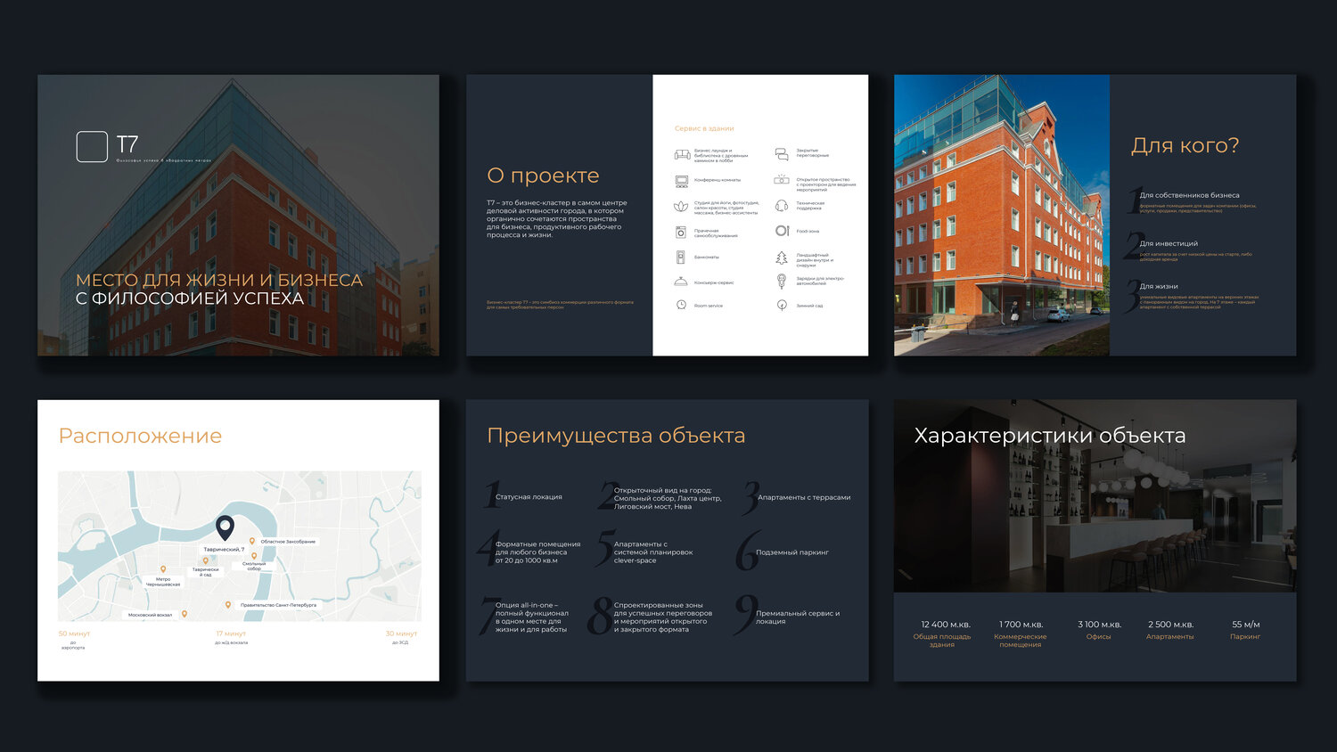Click the orange pin by Областное Заксобрание

252,541
